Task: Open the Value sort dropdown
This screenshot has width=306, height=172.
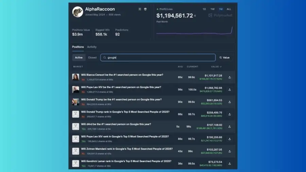Action: click(224, 58)
